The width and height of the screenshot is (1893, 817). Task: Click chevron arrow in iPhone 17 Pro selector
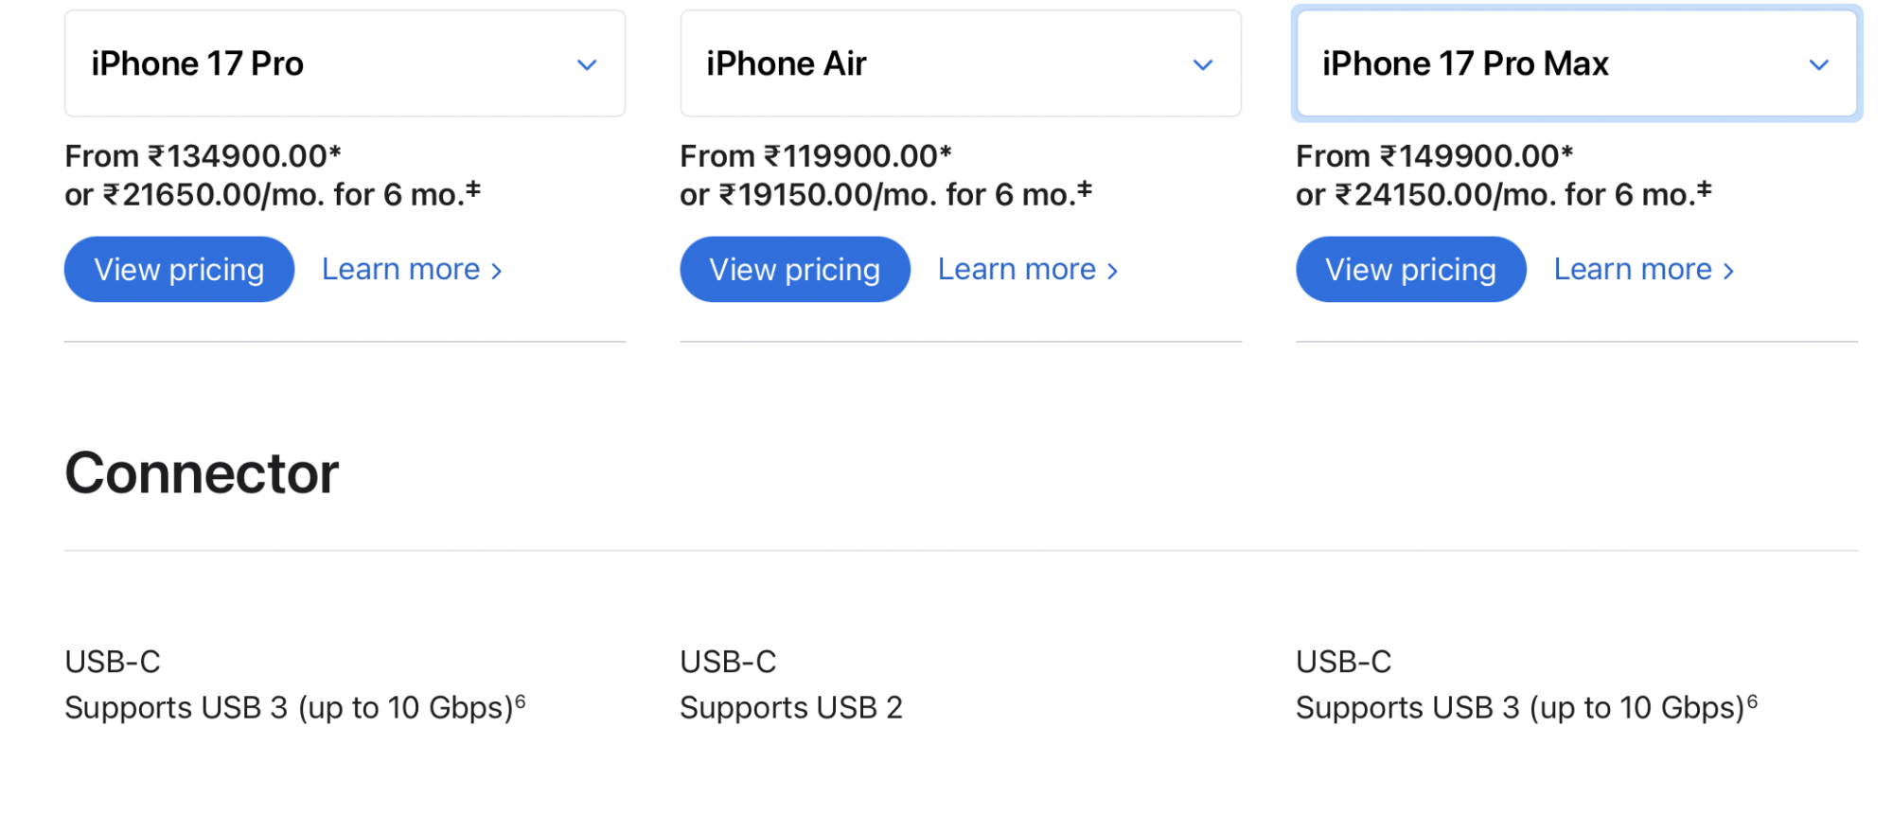coord(587,65)
